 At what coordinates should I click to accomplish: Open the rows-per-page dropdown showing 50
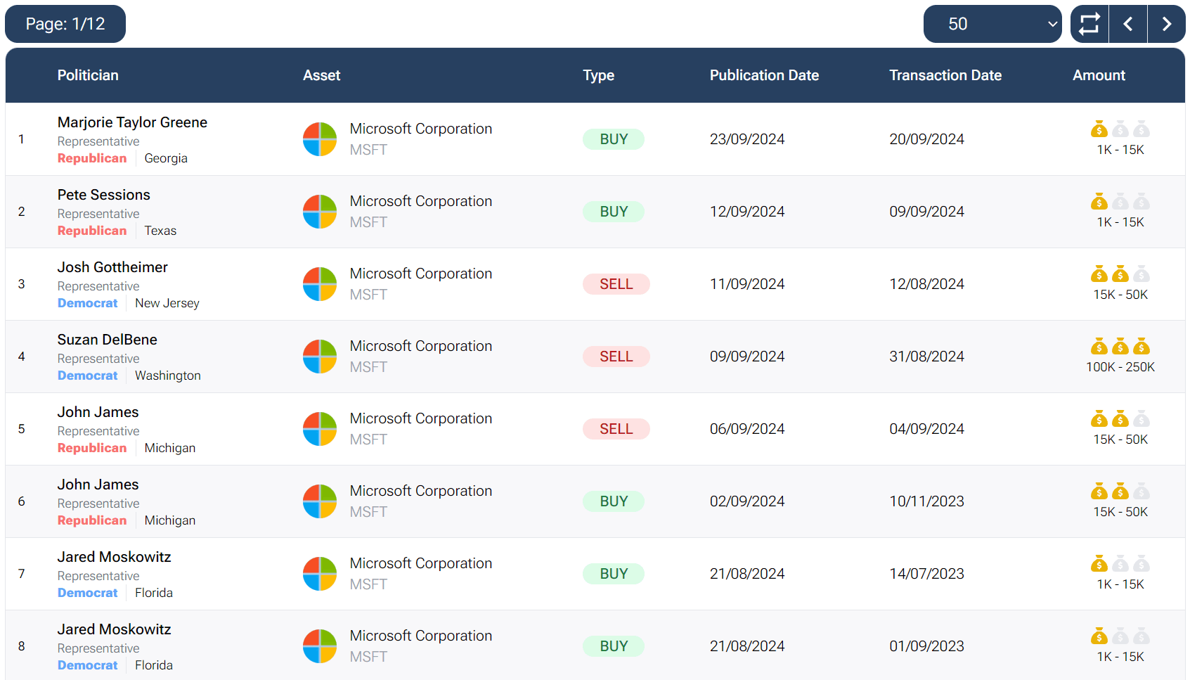pos(992,24)
